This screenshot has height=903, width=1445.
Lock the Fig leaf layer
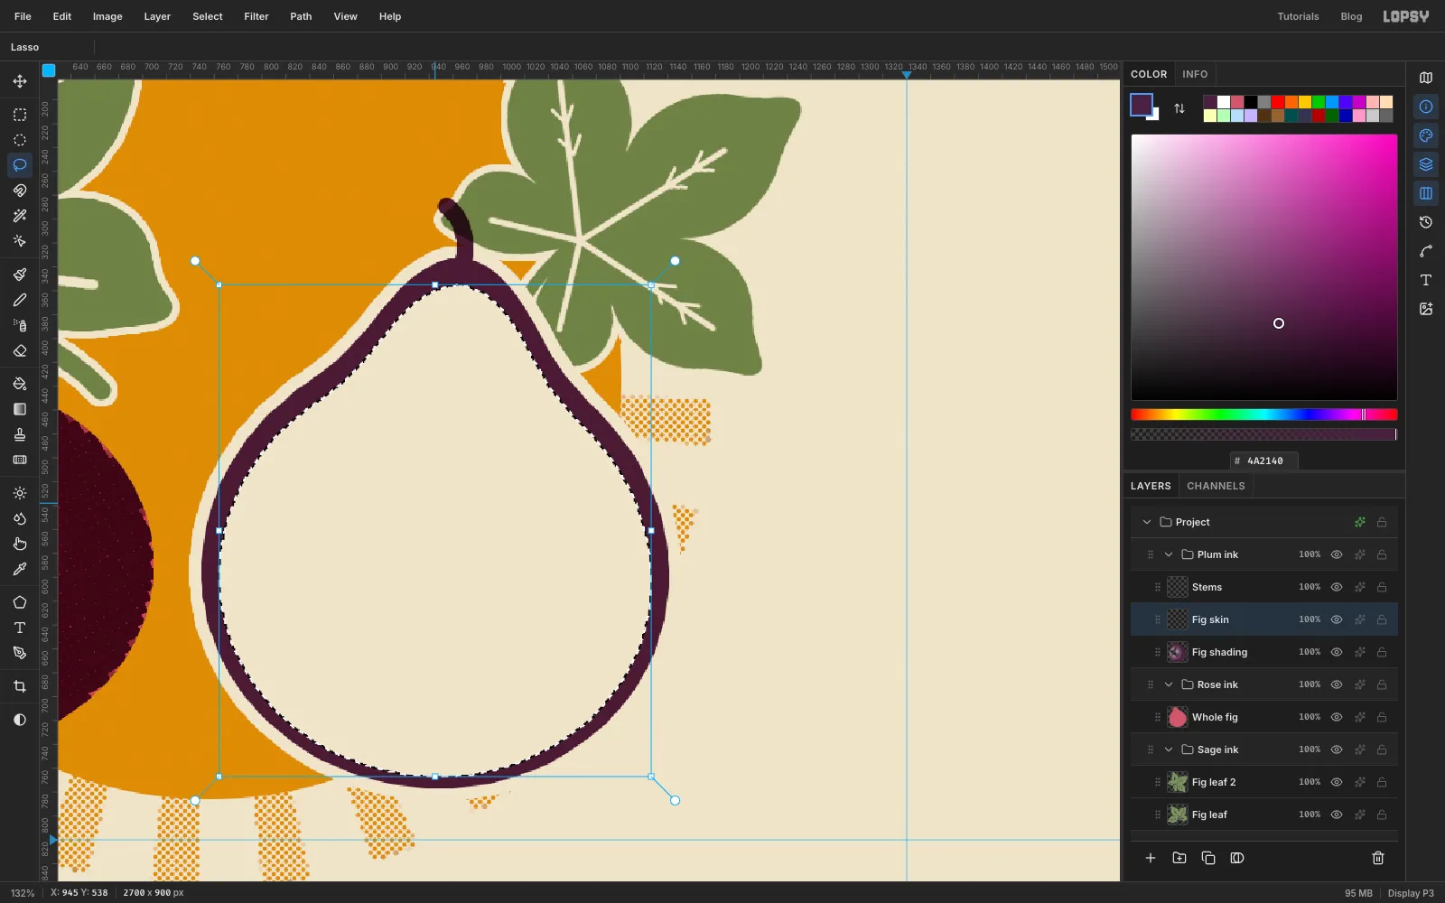coord(1382,815)
